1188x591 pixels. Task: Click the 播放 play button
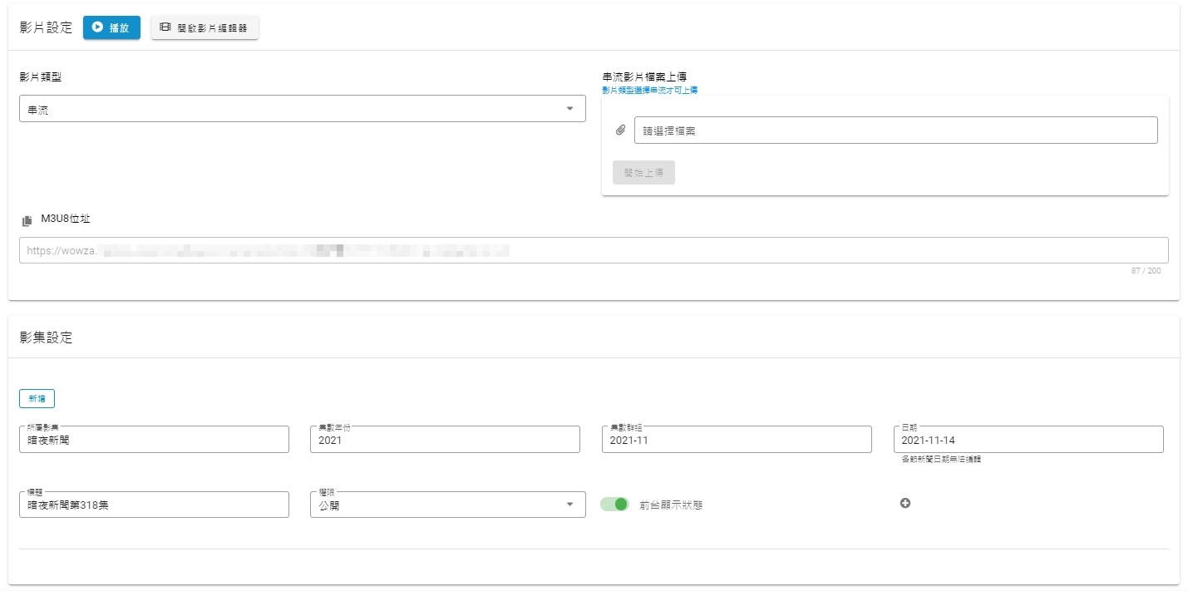[111, 27]
